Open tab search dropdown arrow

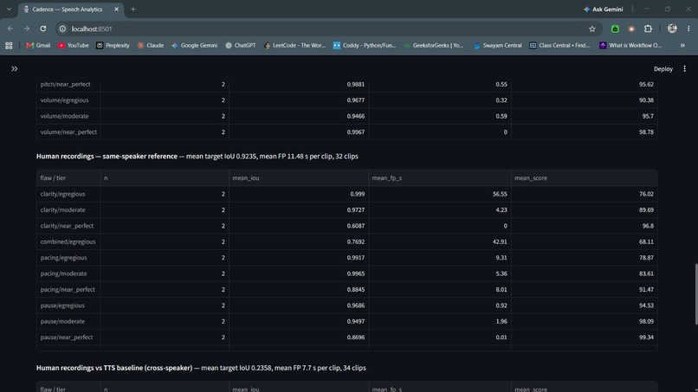point(9,10)
